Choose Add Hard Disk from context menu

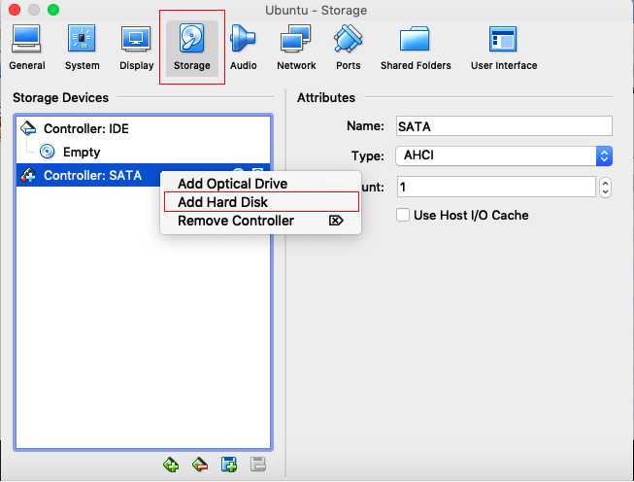[x=261, y=202]
